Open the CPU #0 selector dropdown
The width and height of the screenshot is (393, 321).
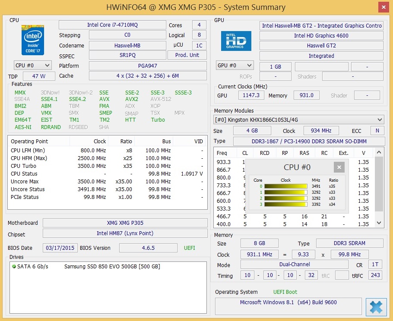tap(32, 66)
